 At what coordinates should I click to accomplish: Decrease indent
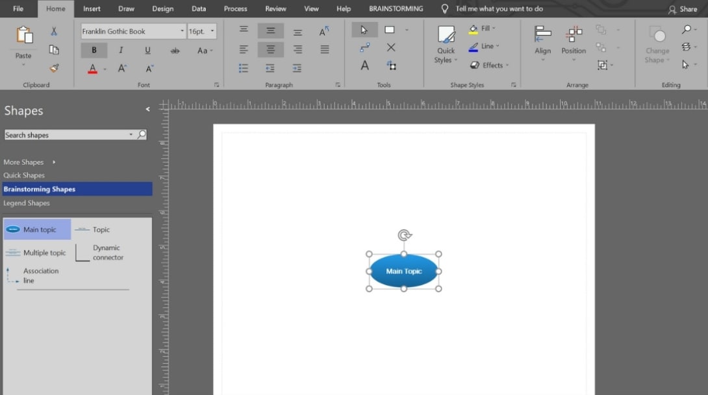pyautogui.click(x=270, y=68)
